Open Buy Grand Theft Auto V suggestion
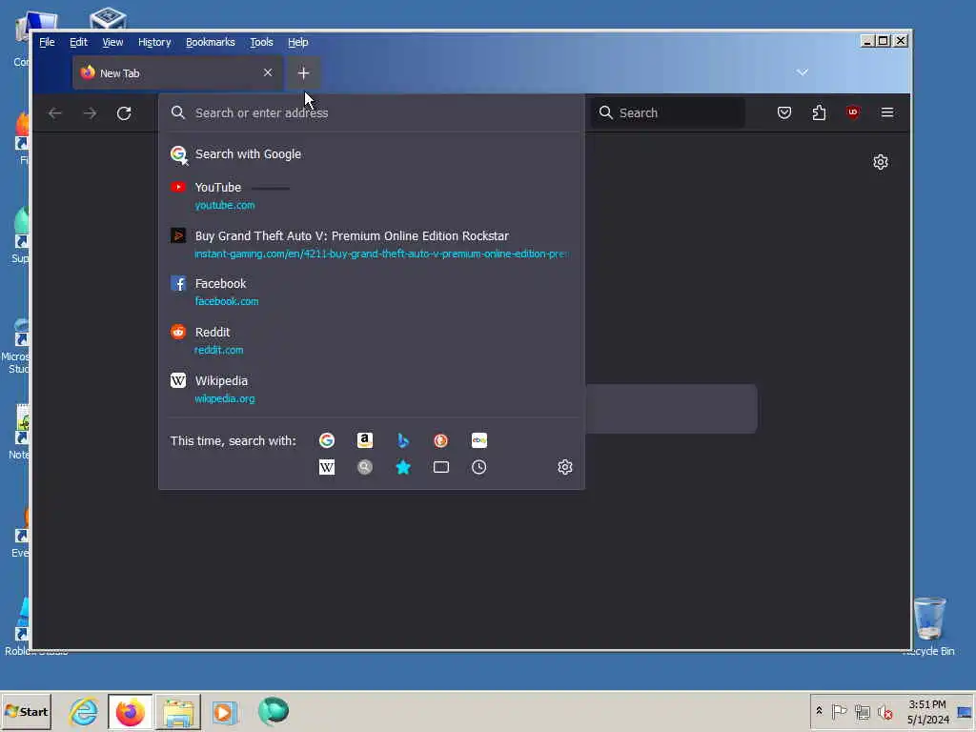976x732 pixels. point(372,244)
